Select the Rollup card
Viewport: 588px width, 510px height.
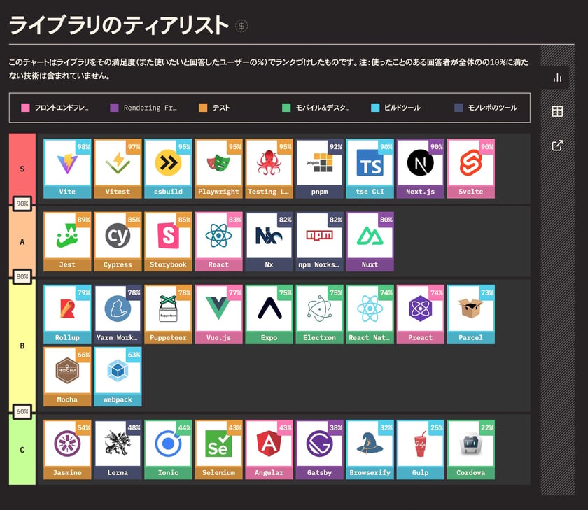click(67, 314)
